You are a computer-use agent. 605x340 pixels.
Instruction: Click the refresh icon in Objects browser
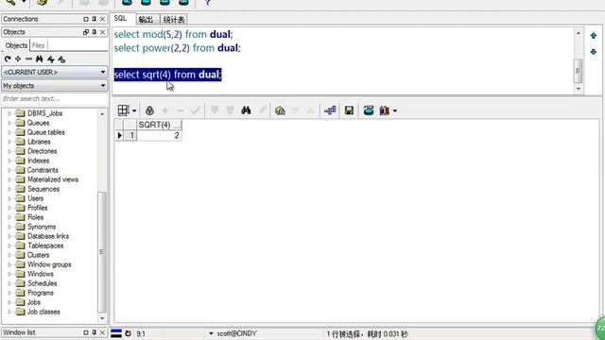click(x=8, y=59)
